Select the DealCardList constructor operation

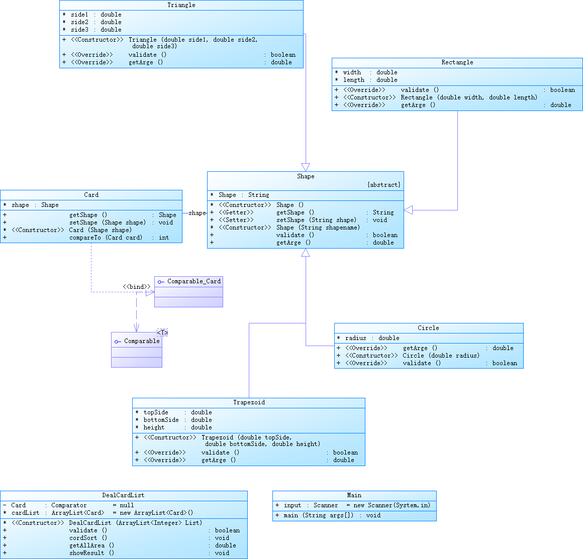point(103,523)
